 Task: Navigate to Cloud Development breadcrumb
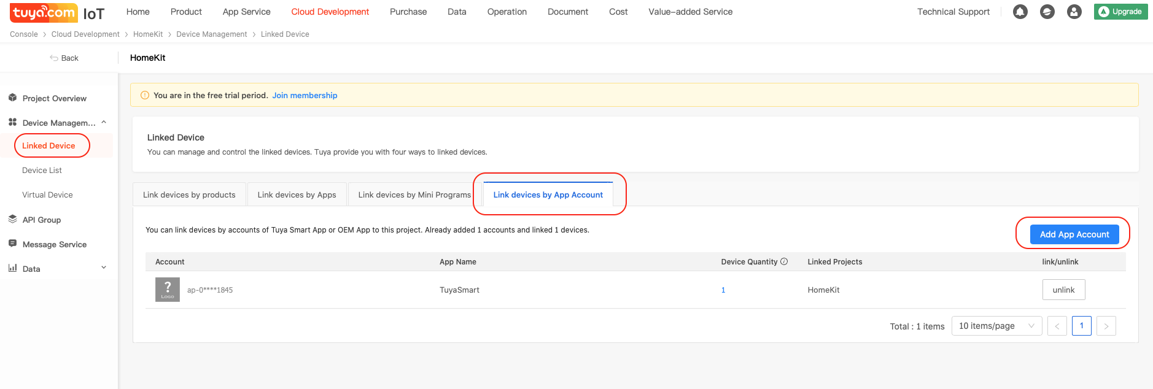tap(85, 34)
